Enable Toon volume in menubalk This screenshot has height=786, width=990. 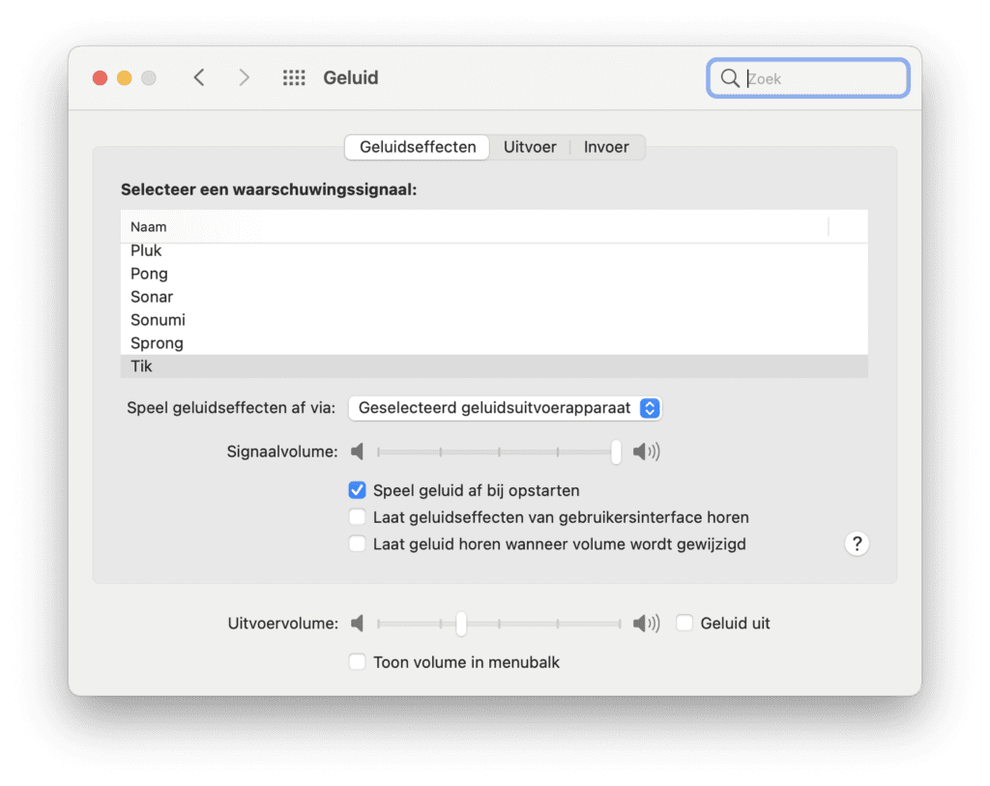click(x=358, y=661)
